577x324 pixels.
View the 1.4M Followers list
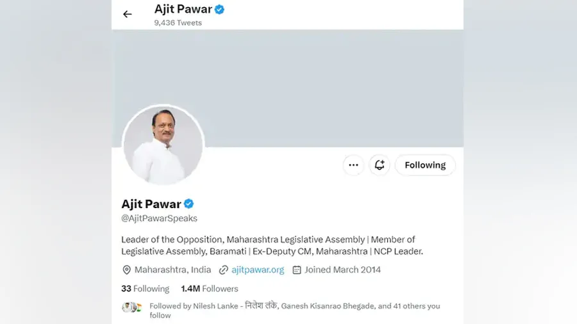(210, 289)
